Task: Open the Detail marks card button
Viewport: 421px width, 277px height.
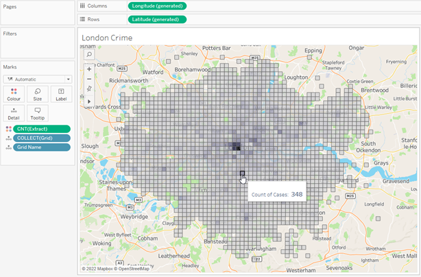Action: tap(14, 113)
